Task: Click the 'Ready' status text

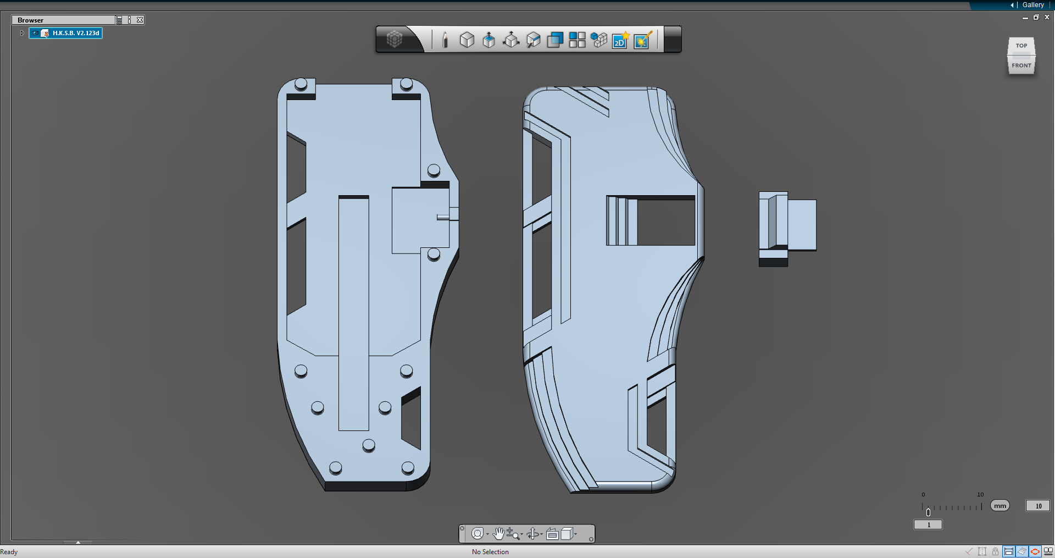Action: (x=9, y=552)
